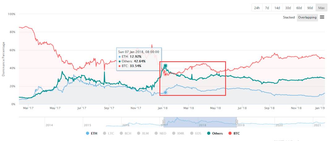Click the left navigator range handle
The width and height of the screenshot is (334, 141).
pyautogui.click(x=164, y=122)
